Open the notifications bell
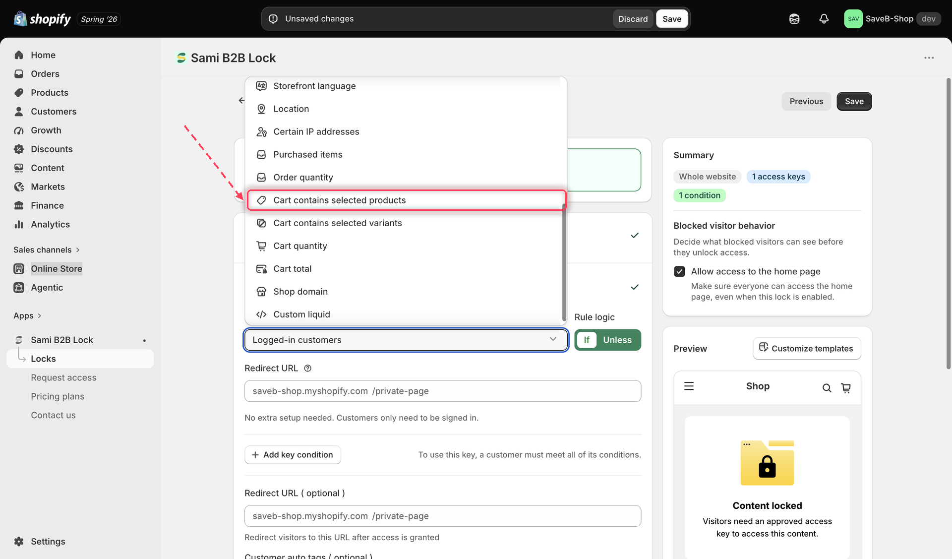Viewport: 952px width, 559px height. point(824,19)
